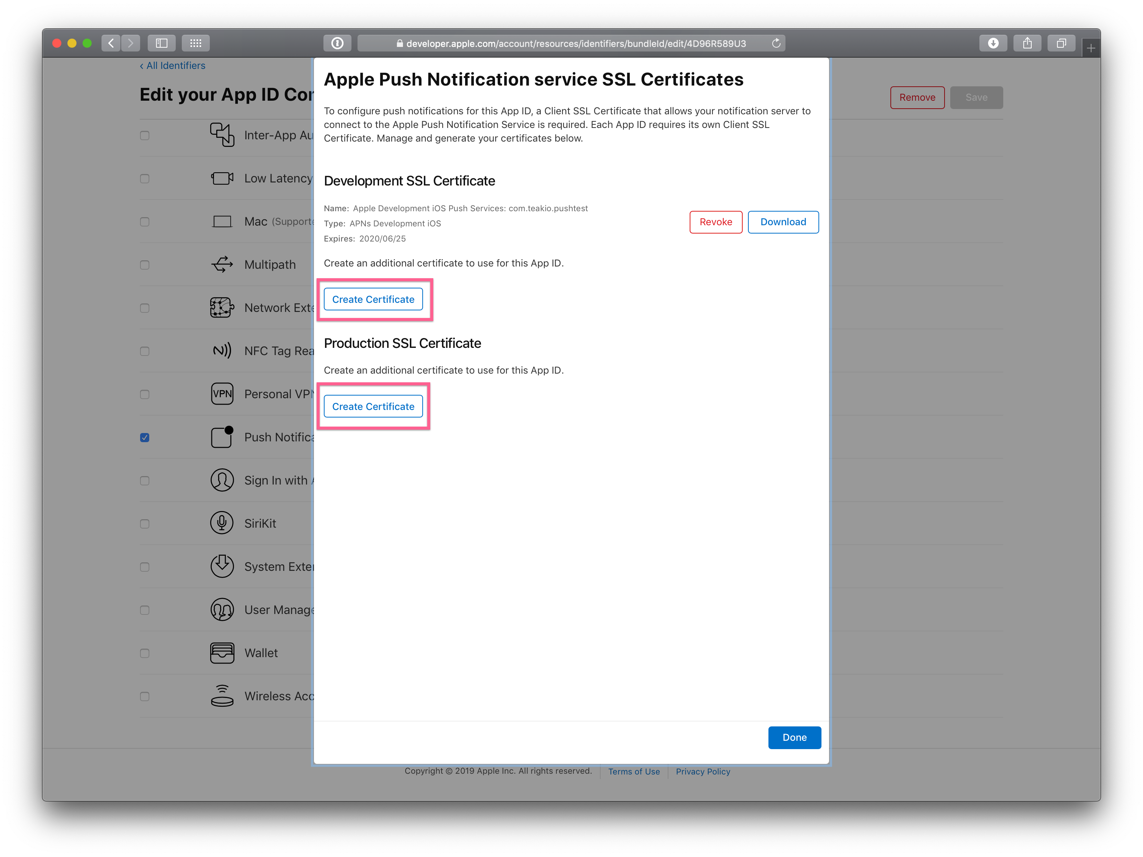Click the Personal VPN icon
1143x857 pixels.
(x=222, y=394)
